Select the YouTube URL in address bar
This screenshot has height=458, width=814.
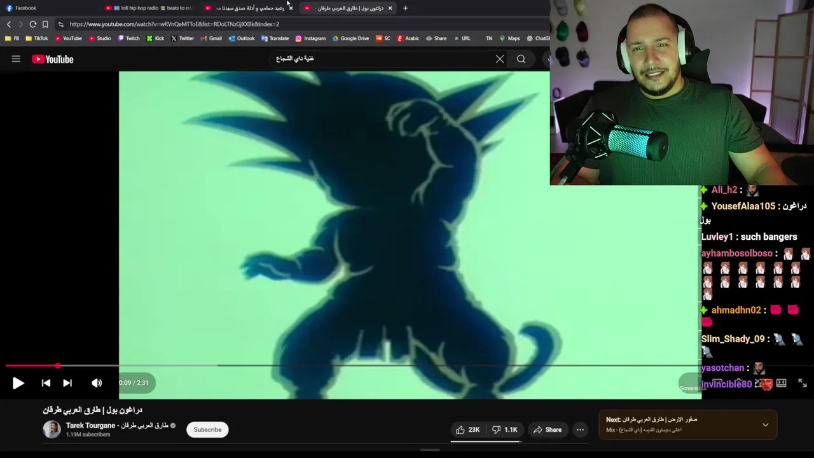(x=174, y=24)
